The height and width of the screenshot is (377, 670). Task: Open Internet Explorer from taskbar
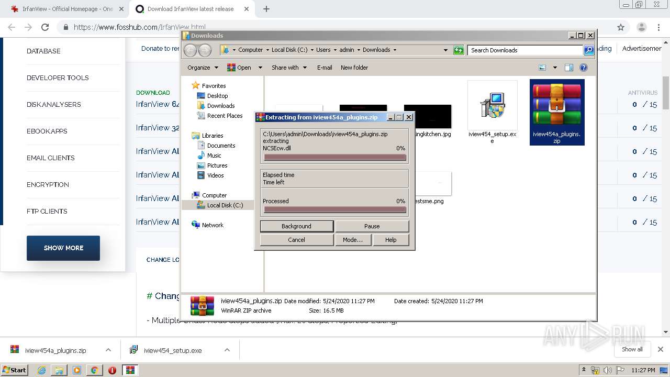pyautogui.click(x=41, y=370)
